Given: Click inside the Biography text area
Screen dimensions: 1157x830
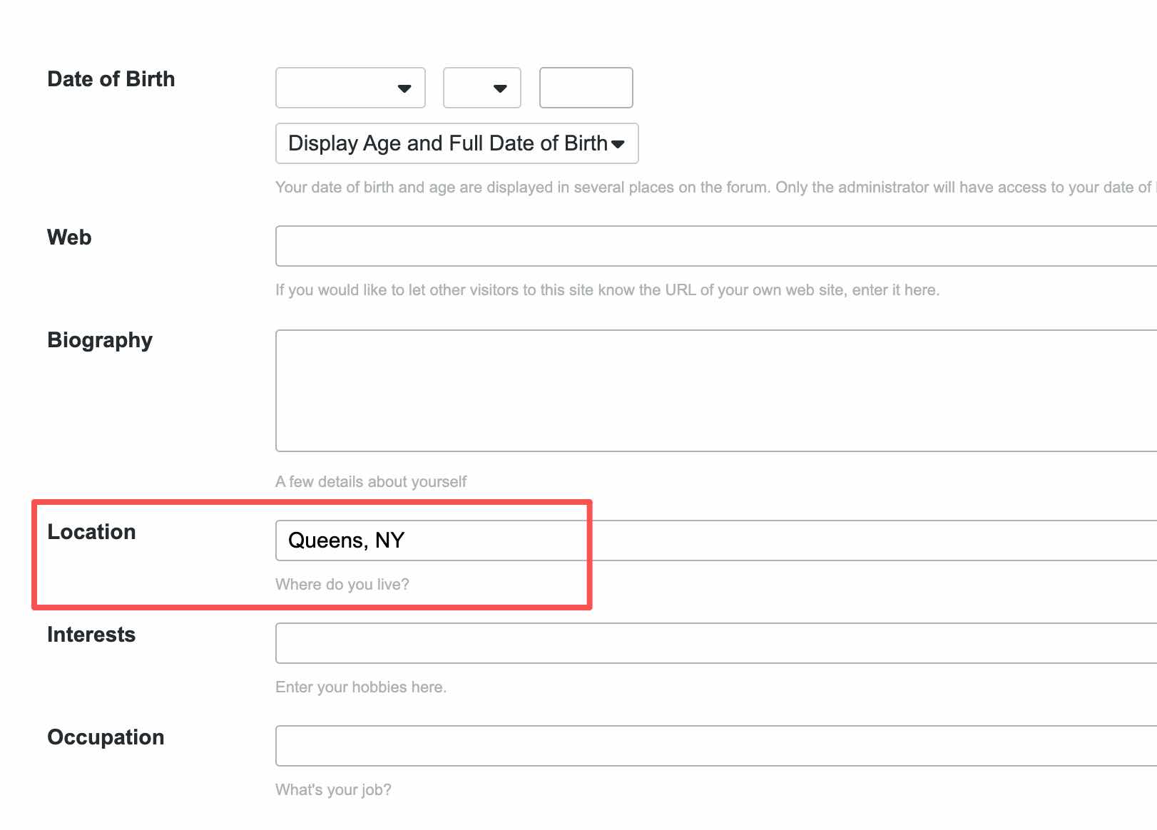Looking at the screenshot, I should 713,390.
